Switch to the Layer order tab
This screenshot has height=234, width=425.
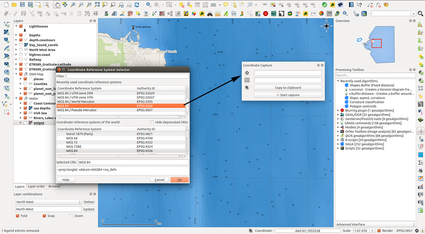coord(36,187)
